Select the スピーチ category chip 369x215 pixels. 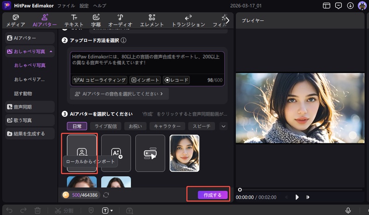click(x=202, y=126)
